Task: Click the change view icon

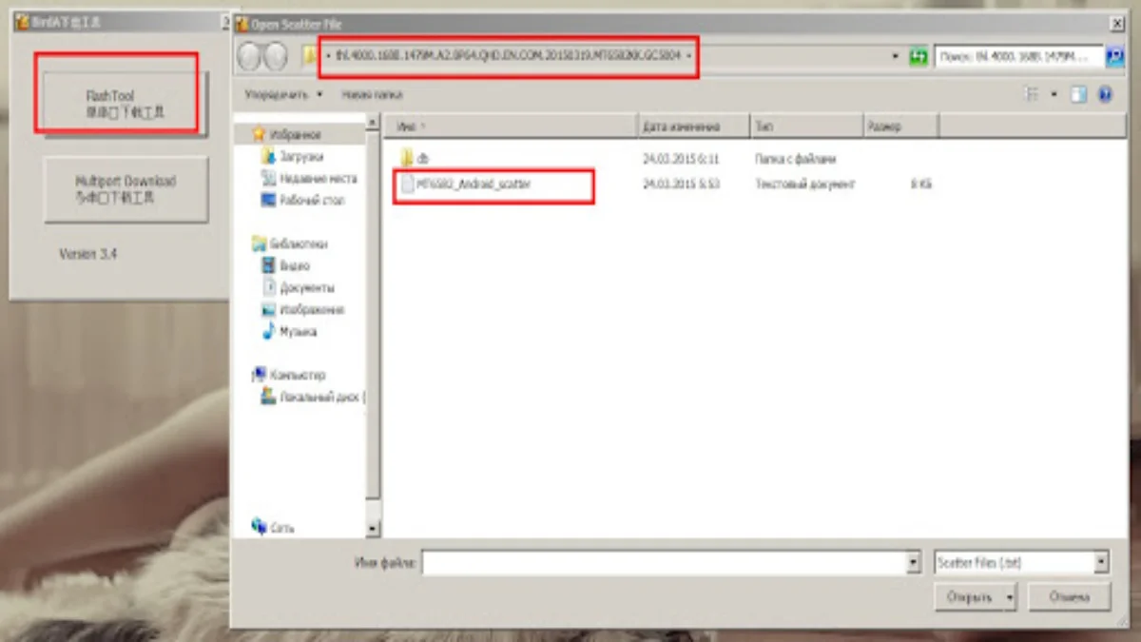Action: click(1032, 95)
